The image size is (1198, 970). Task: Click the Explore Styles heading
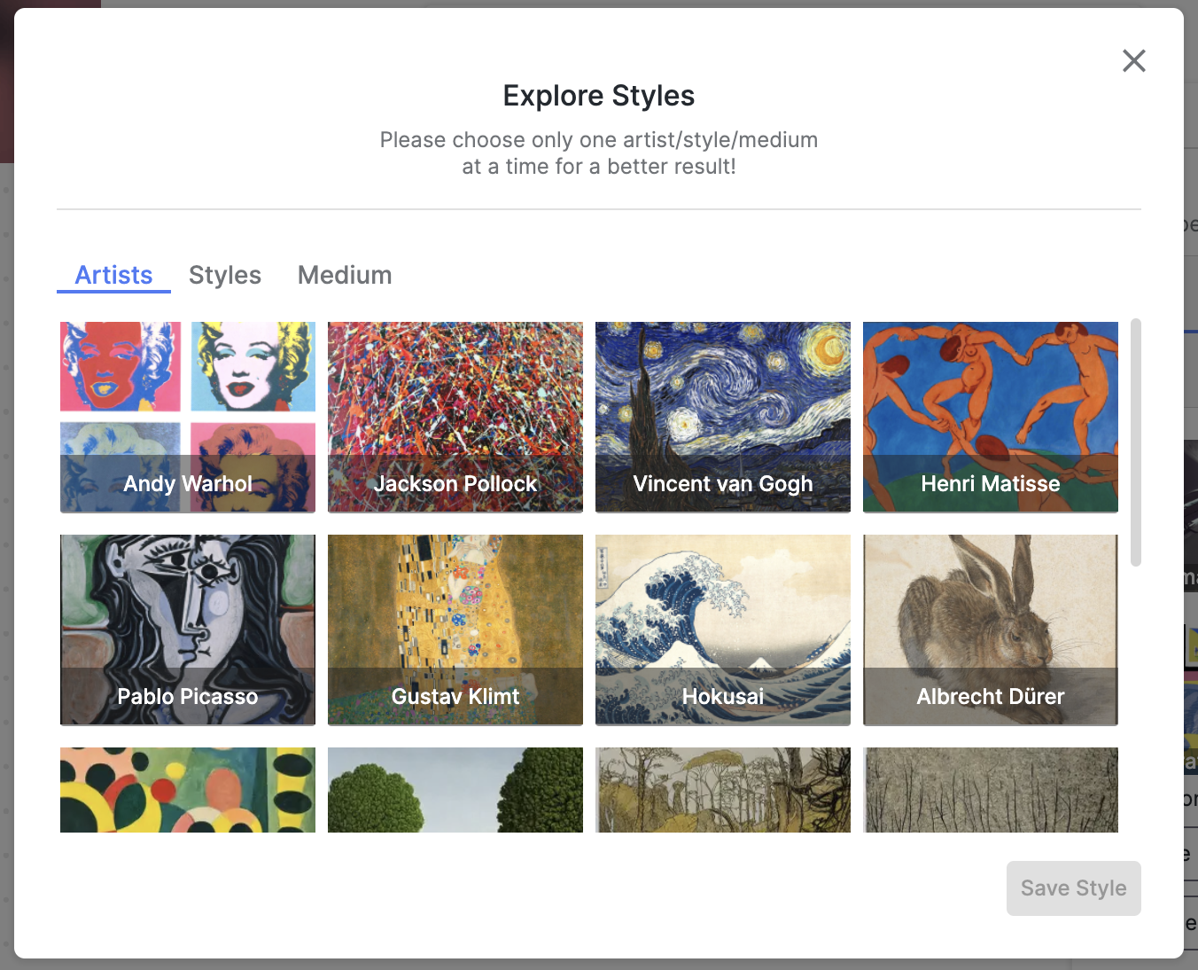(x=599, y=96)
